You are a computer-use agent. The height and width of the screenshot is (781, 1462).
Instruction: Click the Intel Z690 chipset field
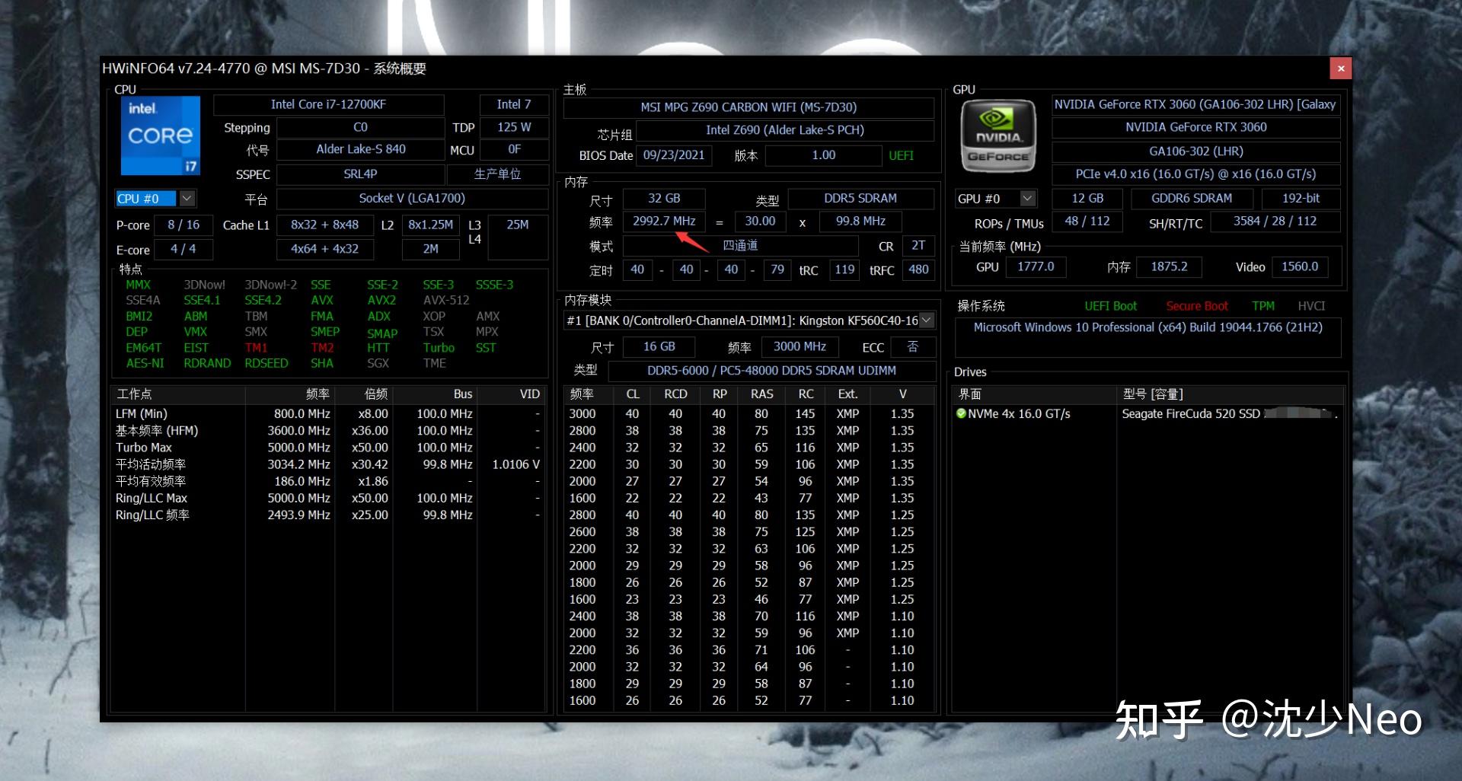tap(785, 130)
